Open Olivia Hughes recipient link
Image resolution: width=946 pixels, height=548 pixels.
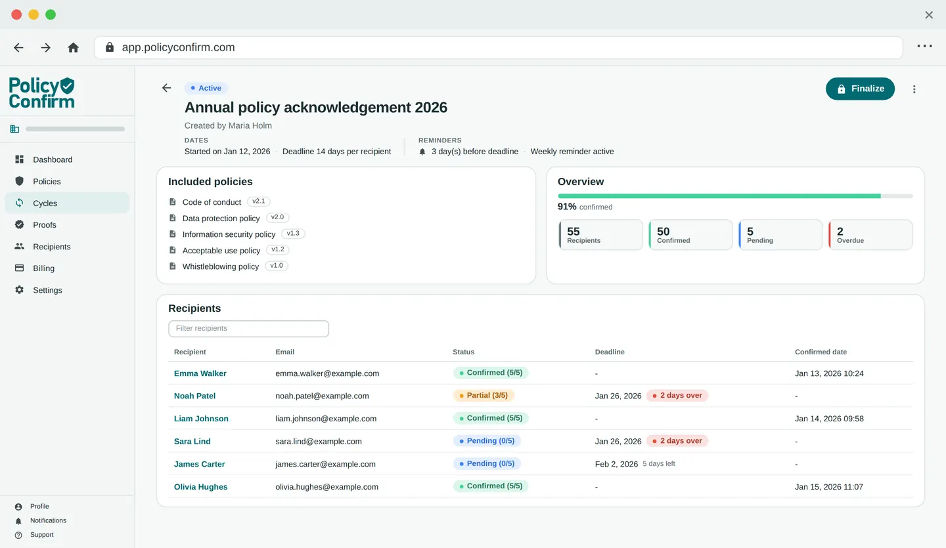201,487
